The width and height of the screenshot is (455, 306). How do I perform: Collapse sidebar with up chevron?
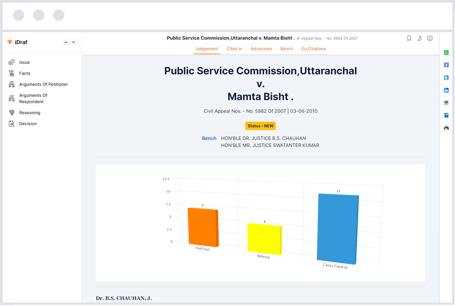click(x=66, y=42)
